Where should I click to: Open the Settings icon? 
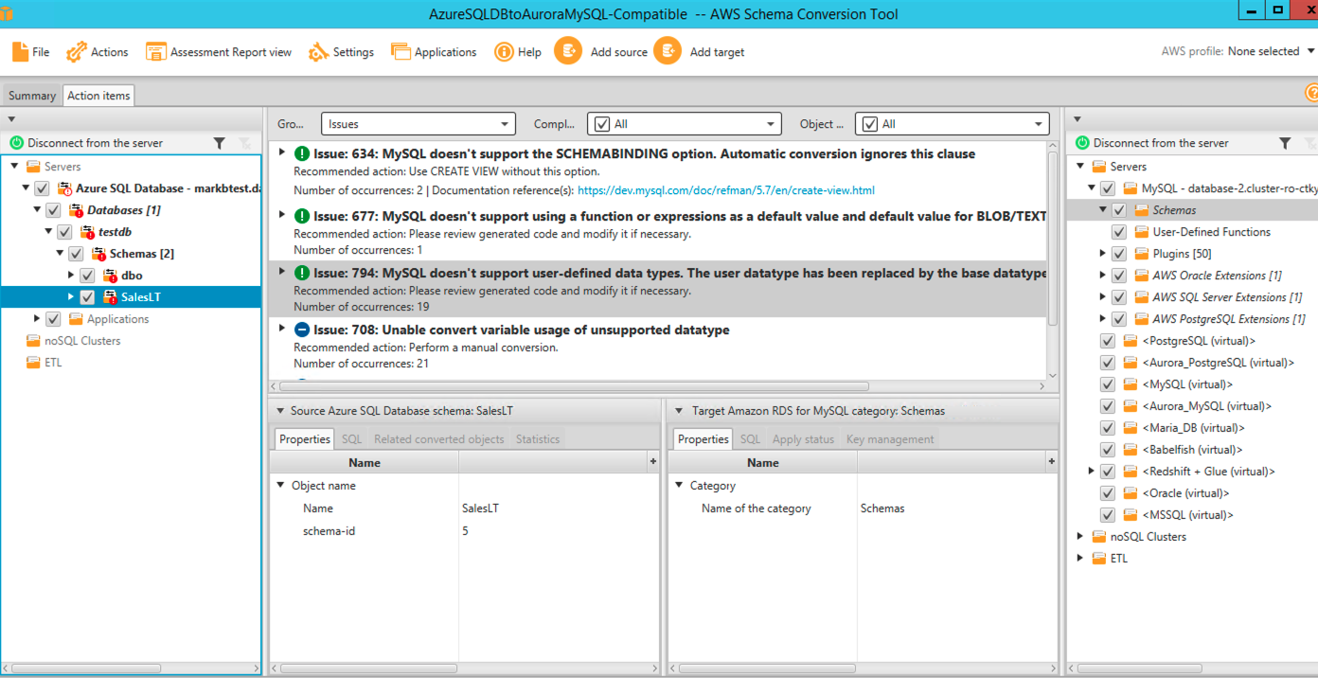point(319,51)
